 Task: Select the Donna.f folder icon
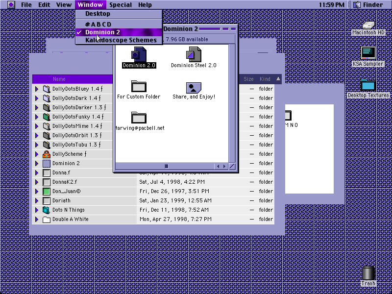click(x=46, y=172)
